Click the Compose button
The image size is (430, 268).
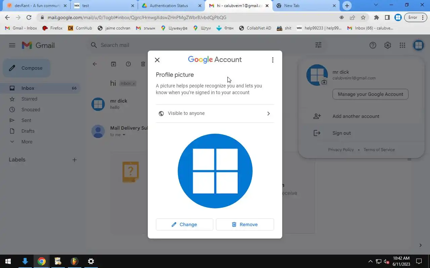pos(27,68)
